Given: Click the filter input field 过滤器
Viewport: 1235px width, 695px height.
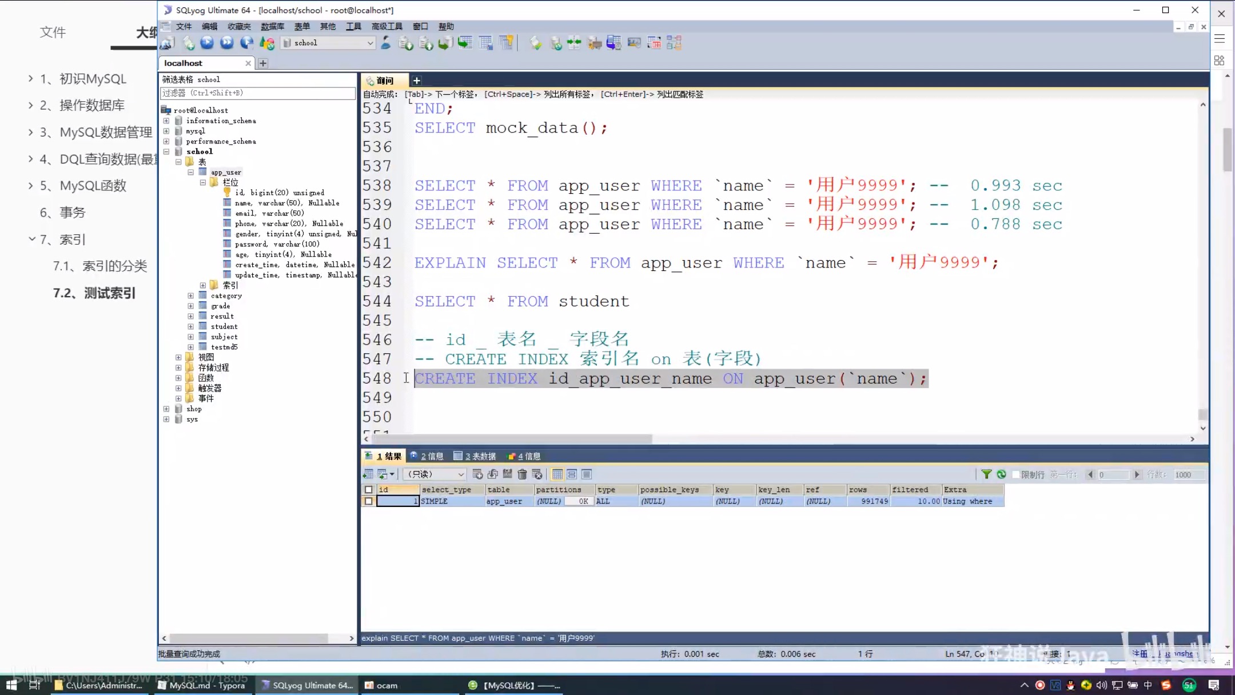Looking at the screenshot, I should [257, 93].
